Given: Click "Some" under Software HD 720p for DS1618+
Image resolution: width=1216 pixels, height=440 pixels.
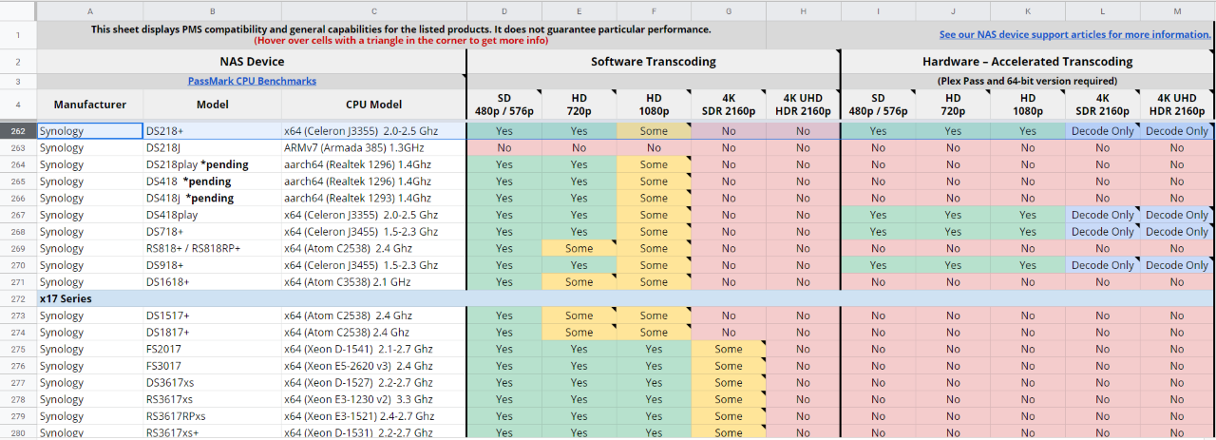Looking at the screenshot, I should [x=579, y=281].
